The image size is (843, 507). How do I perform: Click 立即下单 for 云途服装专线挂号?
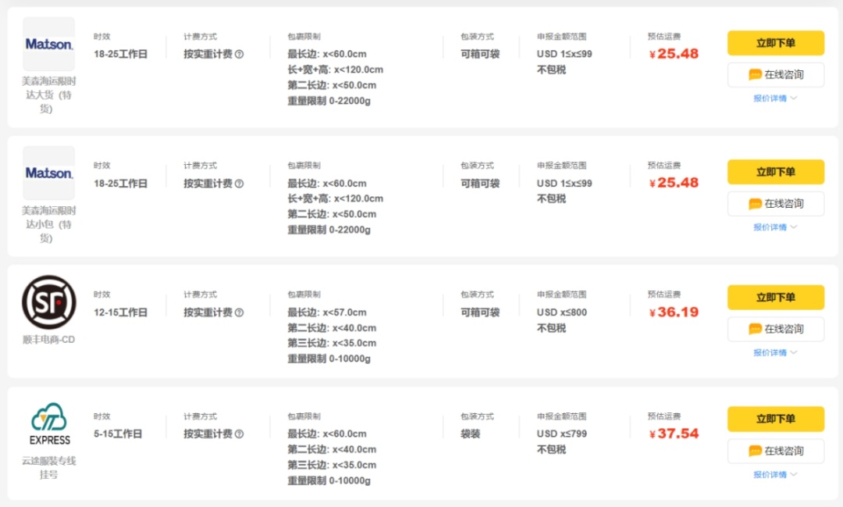(x=776, y=420)
